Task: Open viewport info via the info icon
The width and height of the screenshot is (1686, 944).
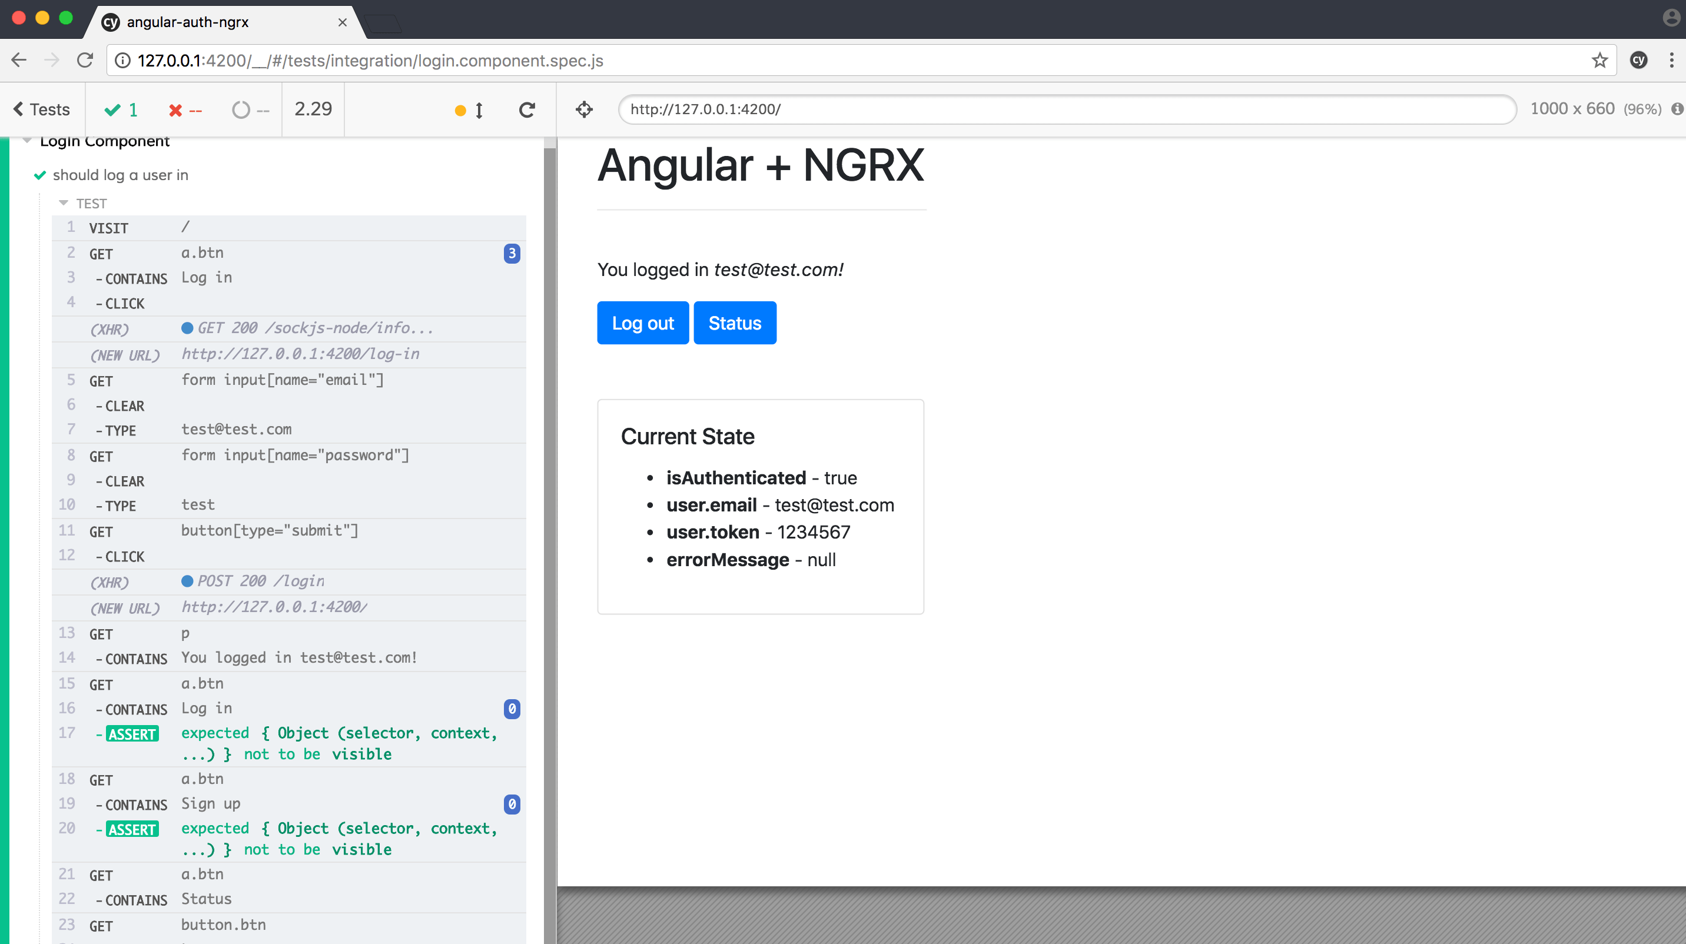Action: point(1677,109)
